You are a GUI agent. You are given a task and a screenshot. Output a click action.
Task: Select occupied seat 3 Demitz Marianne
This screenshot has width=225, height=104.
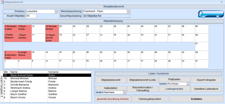click(x=11, y=38)
